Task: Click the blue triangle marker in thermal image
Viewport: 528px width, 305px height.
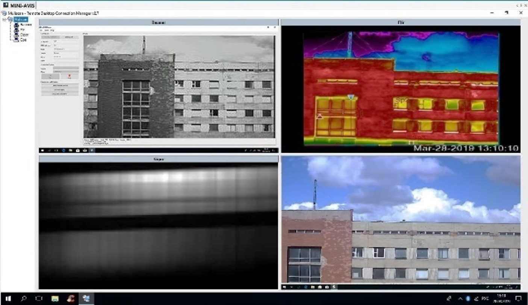Action: 351,98
